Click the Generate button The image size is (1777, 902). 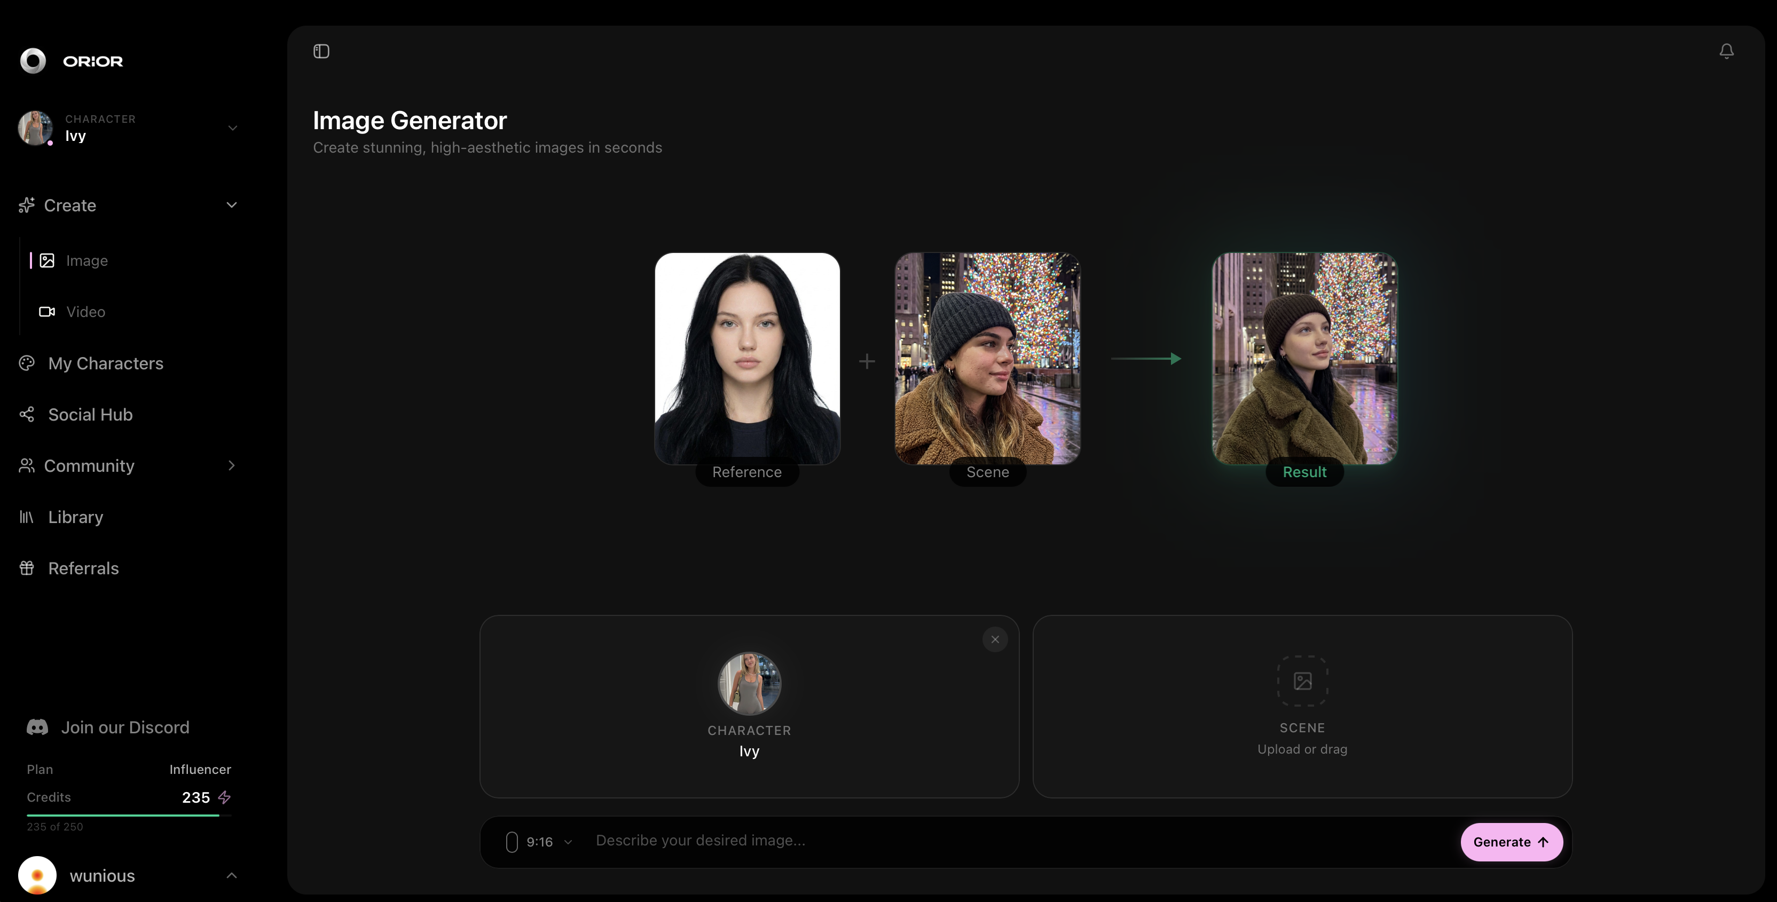[1511, 841]
